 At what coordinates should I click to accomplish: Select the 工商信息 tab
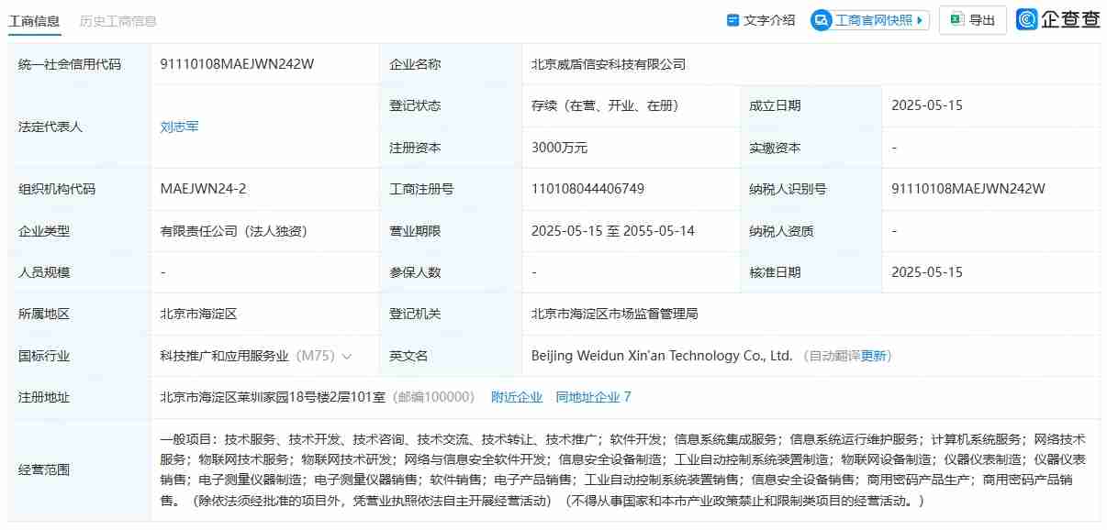click(x=35, y=18)
